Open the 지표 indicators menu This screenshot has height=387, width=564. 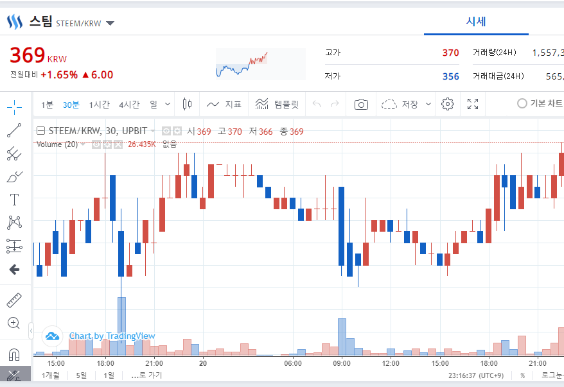click(224, 104)
